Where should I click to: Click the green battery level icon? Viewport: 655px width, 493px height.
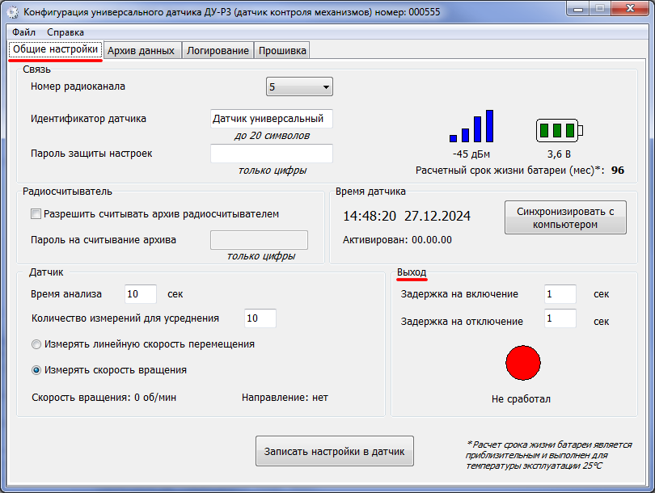tap(560, 130)
